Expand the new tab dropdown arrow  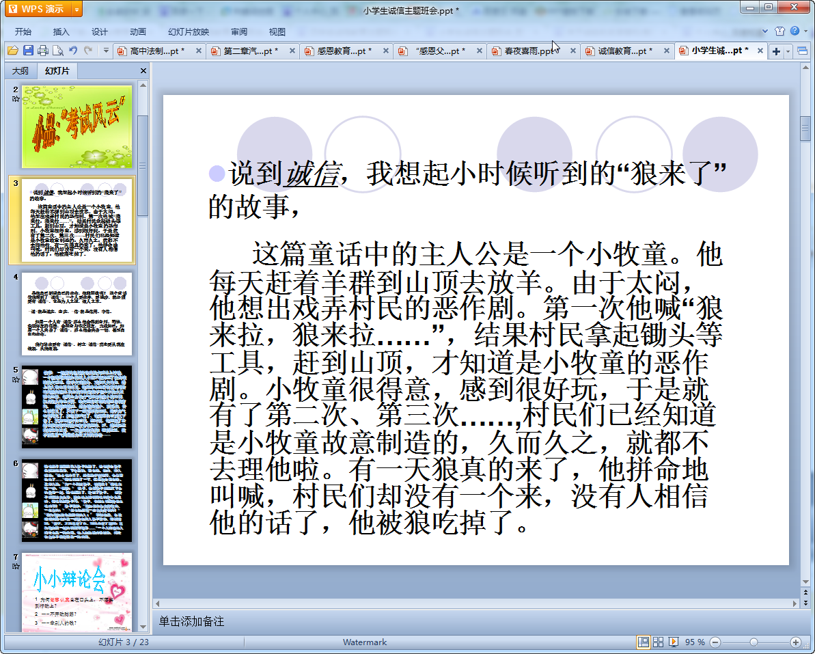click(x=788, y=51)
